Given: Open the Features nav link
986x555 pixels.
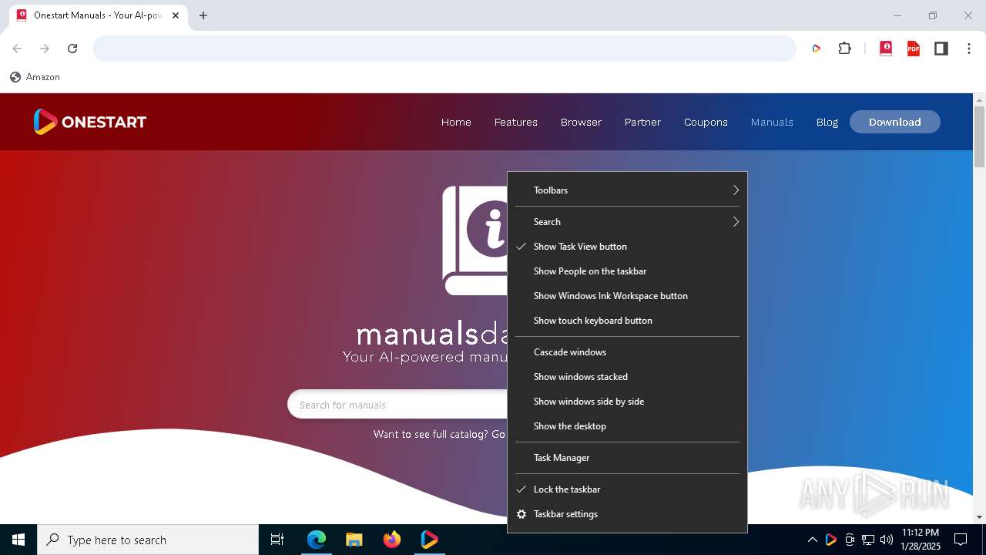Looking at the screenshot, I should pyautogui.click(x=516, y=122).
